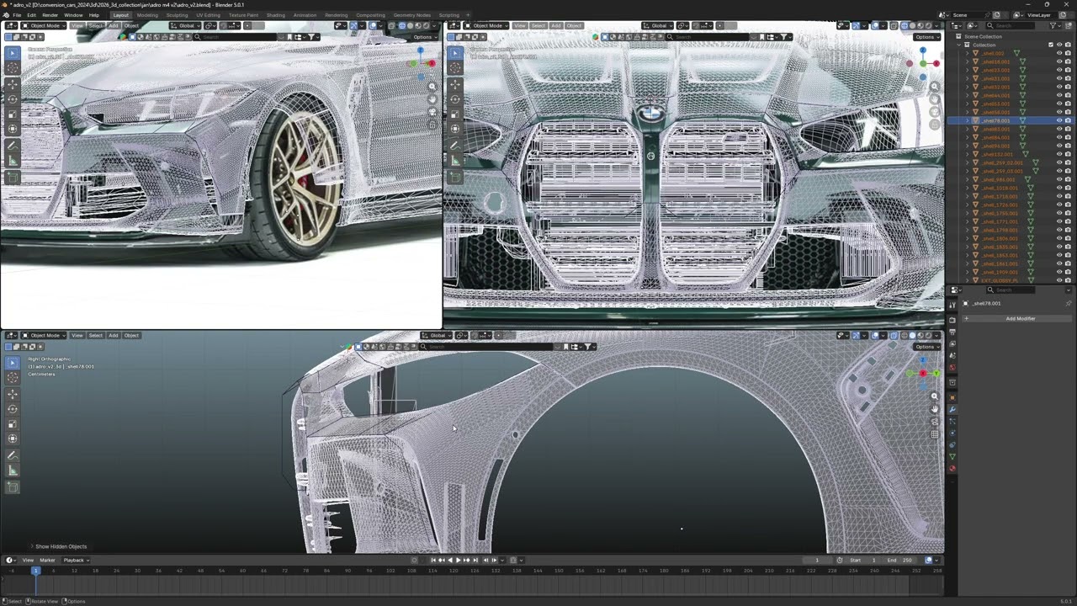Select the Rotate tool in upper-left viewport
Viewport: 1077px width, 606px height.
13,99
